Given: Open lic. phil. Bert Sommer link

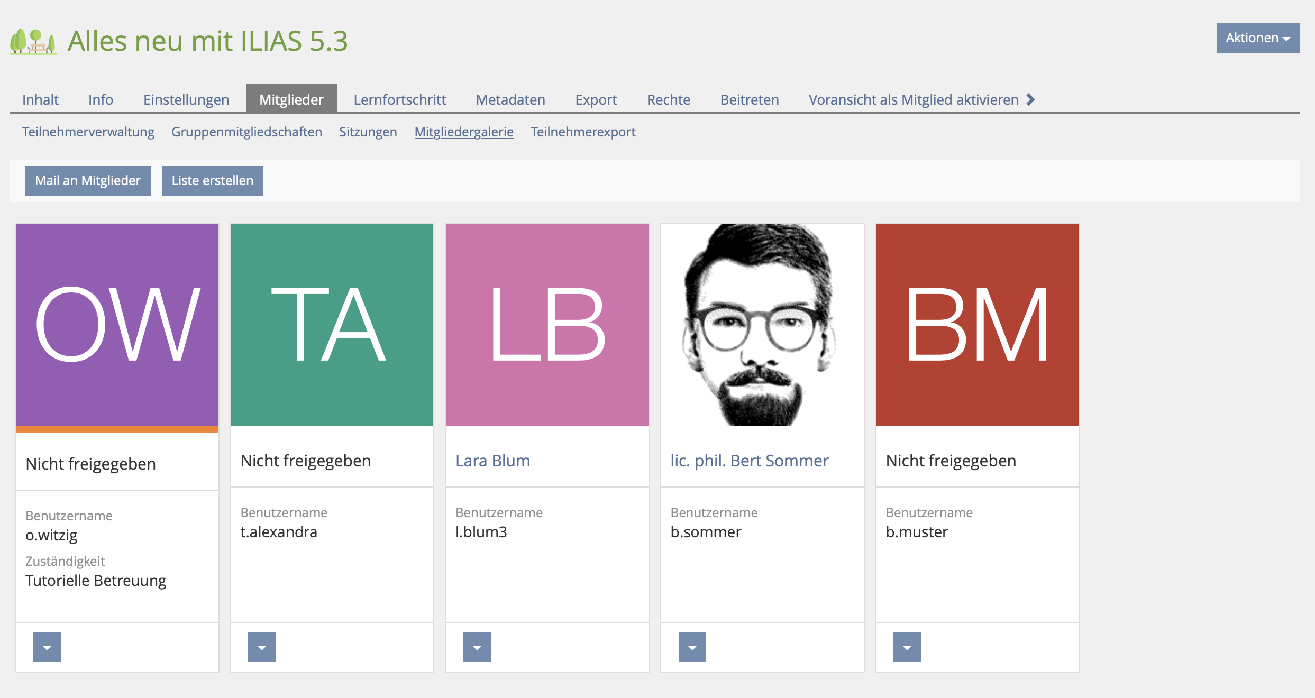Looking at the screenshot, I should tap(749, 461).
